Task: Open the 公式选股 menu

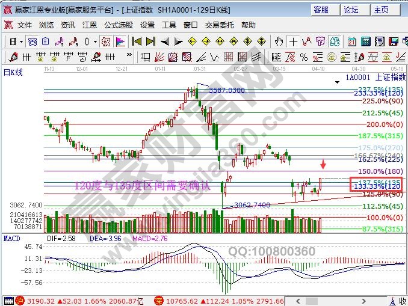Action: tap(119, 25)
